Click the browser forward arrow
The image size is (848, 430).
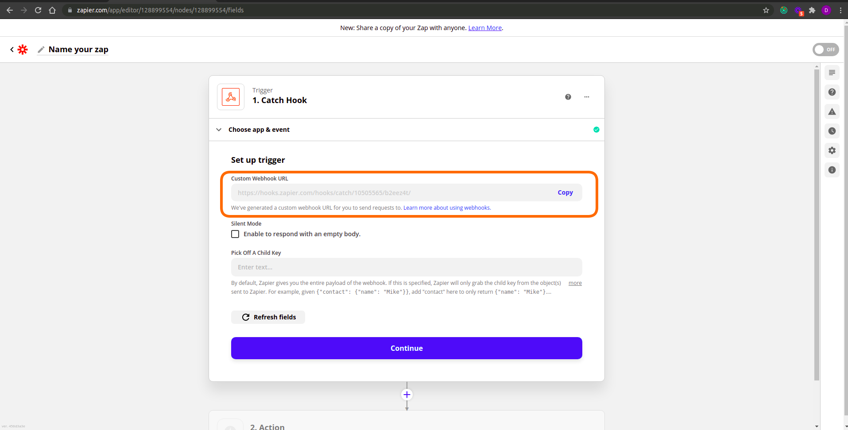click(24, 10)
